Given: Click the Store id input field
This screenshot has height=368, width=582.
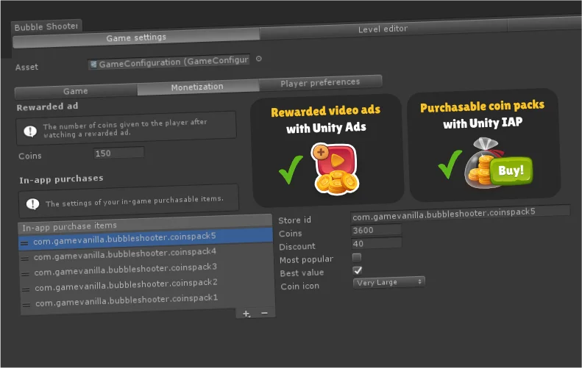Looking at the screenshot, I should point(461,214).
